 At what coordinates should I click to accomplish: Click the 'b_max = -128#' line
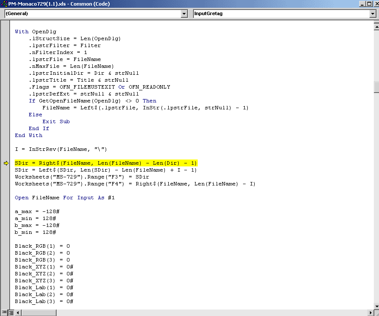pos(37,225)
